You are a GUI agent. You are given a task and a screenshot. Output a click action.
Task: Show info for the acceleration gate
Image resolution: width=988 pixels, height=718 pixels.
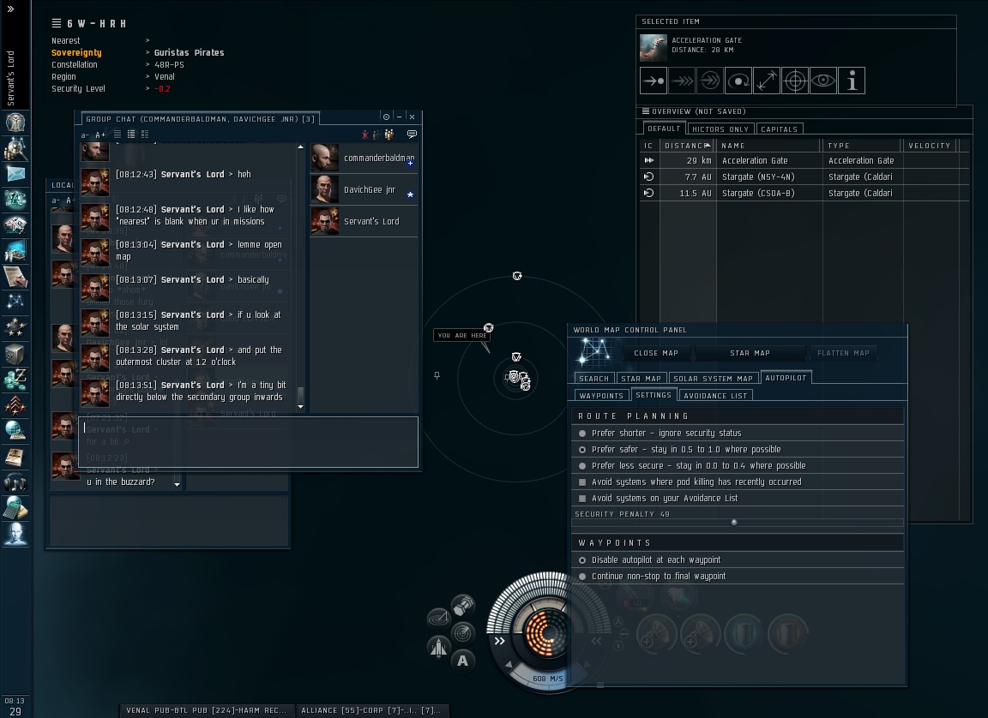[x=852, y=81]
